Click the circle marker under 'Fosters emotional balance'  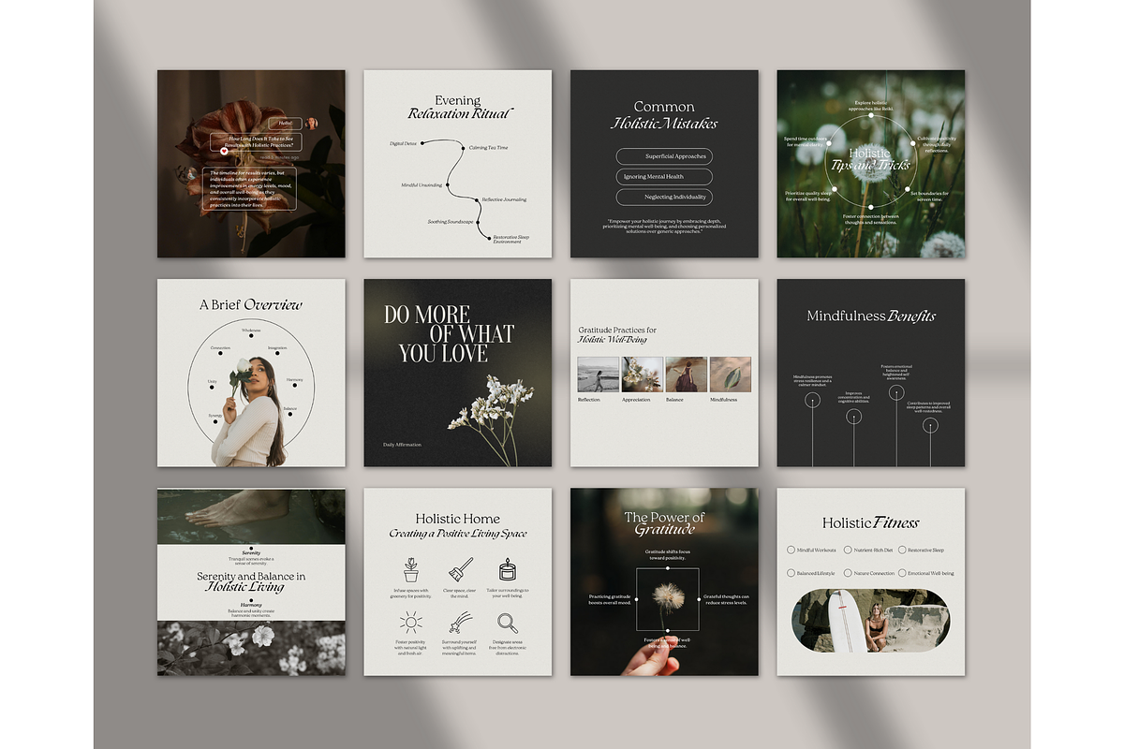[895, 392]
